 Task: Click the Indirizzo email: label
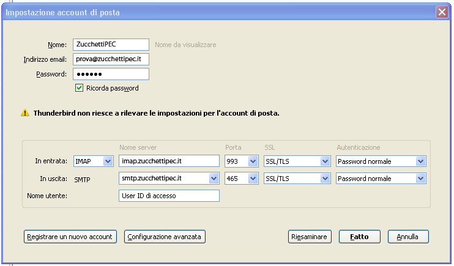(x=45, y=59)
